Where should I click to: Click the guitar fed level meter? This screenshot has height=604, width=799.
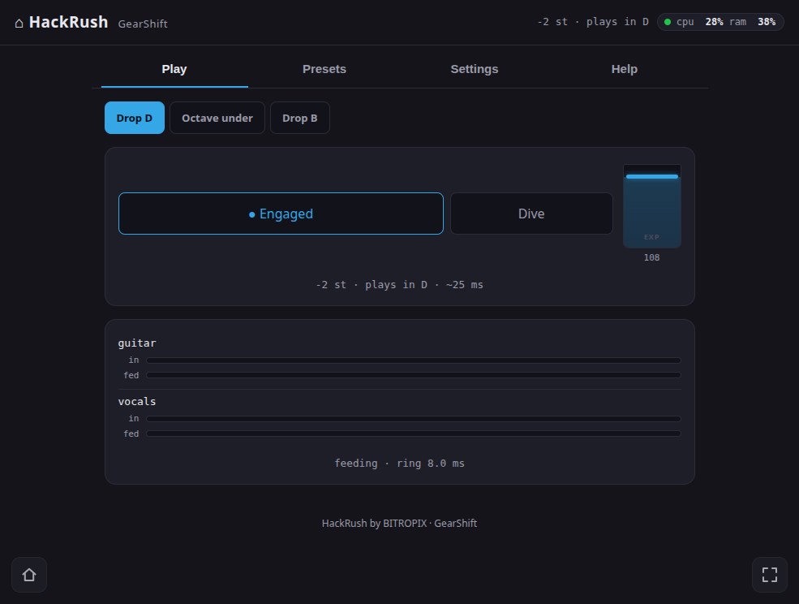click(x=413, y=375)
